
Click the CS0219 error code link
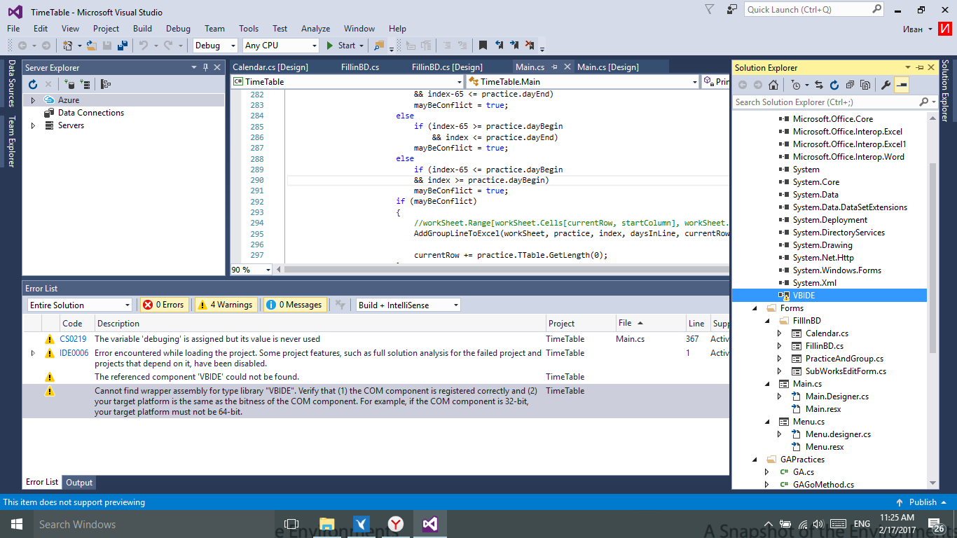[73, 339]
